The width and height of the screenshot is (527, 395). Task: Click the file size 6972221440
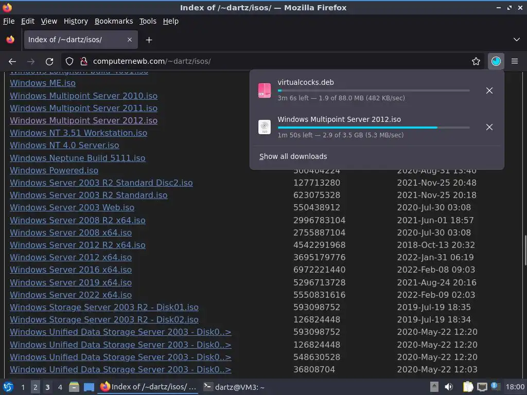tap(319, 270)
